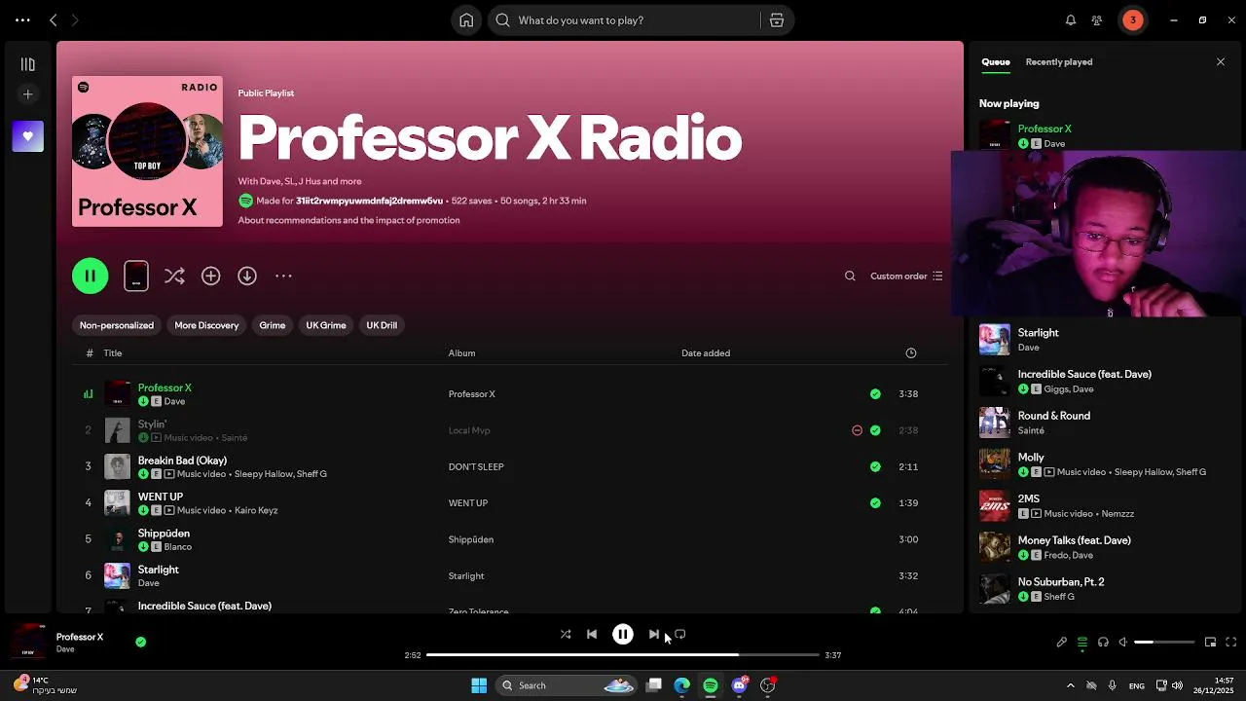This screenshot has height=701, width=1246.
Task: Close the queue panel
Action: click(x=1221, y=61)
